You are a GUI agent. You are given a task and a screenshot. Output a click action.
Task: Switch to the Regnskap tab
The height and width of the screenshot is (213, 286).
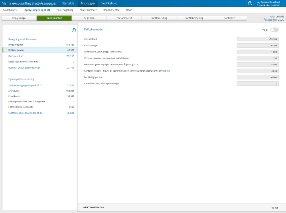(x=89, y=18)
